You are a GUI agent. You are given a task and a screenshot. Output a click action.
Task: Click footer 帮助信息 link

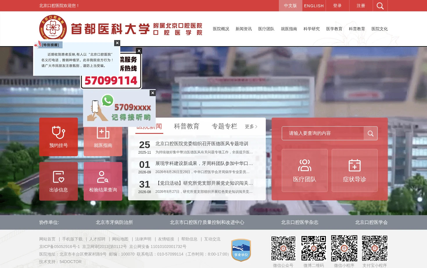pos(189,239)
